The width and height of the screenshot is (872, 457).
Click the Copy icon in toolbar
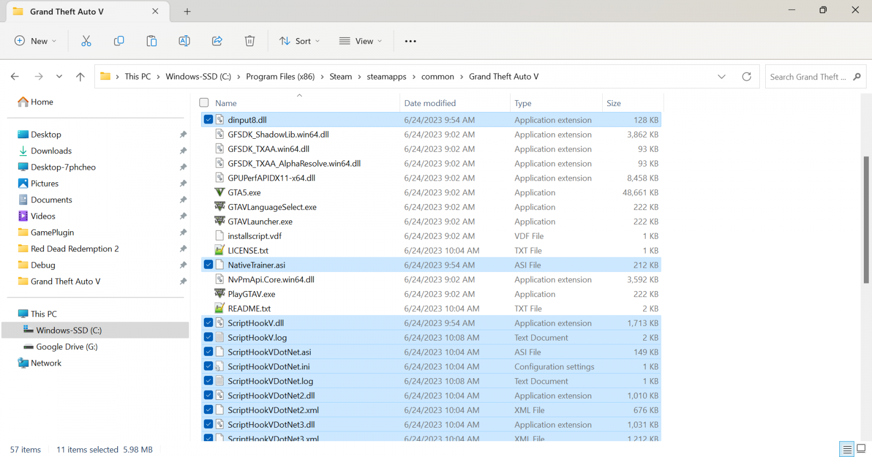[x=119, y=41]
